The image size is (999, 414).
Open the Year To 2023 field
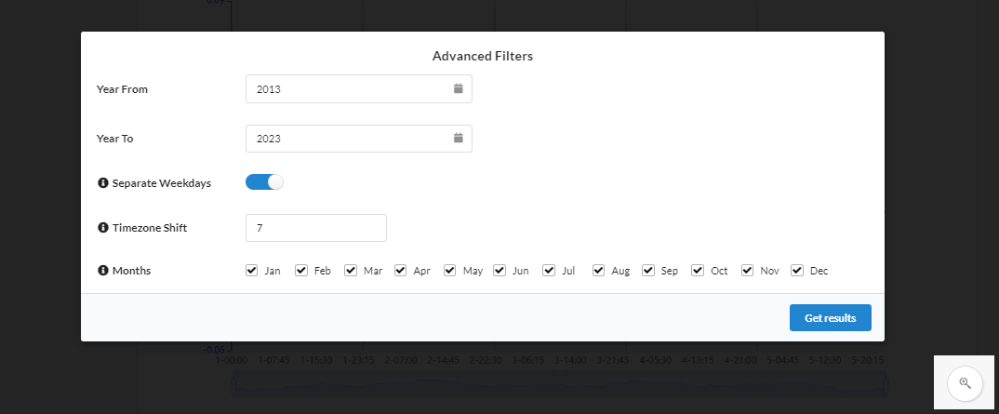[x=359, y=139]
